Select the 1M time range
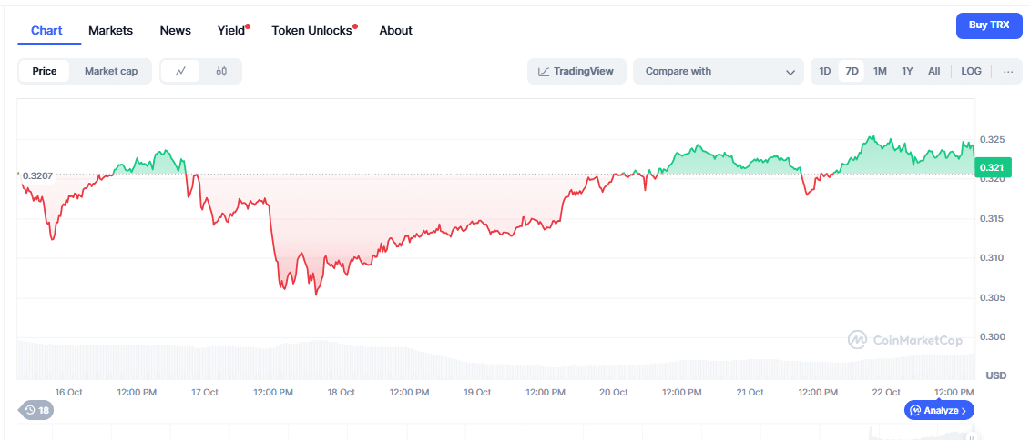This screenshot has height=440, width=1030. (x=880, y=71)
